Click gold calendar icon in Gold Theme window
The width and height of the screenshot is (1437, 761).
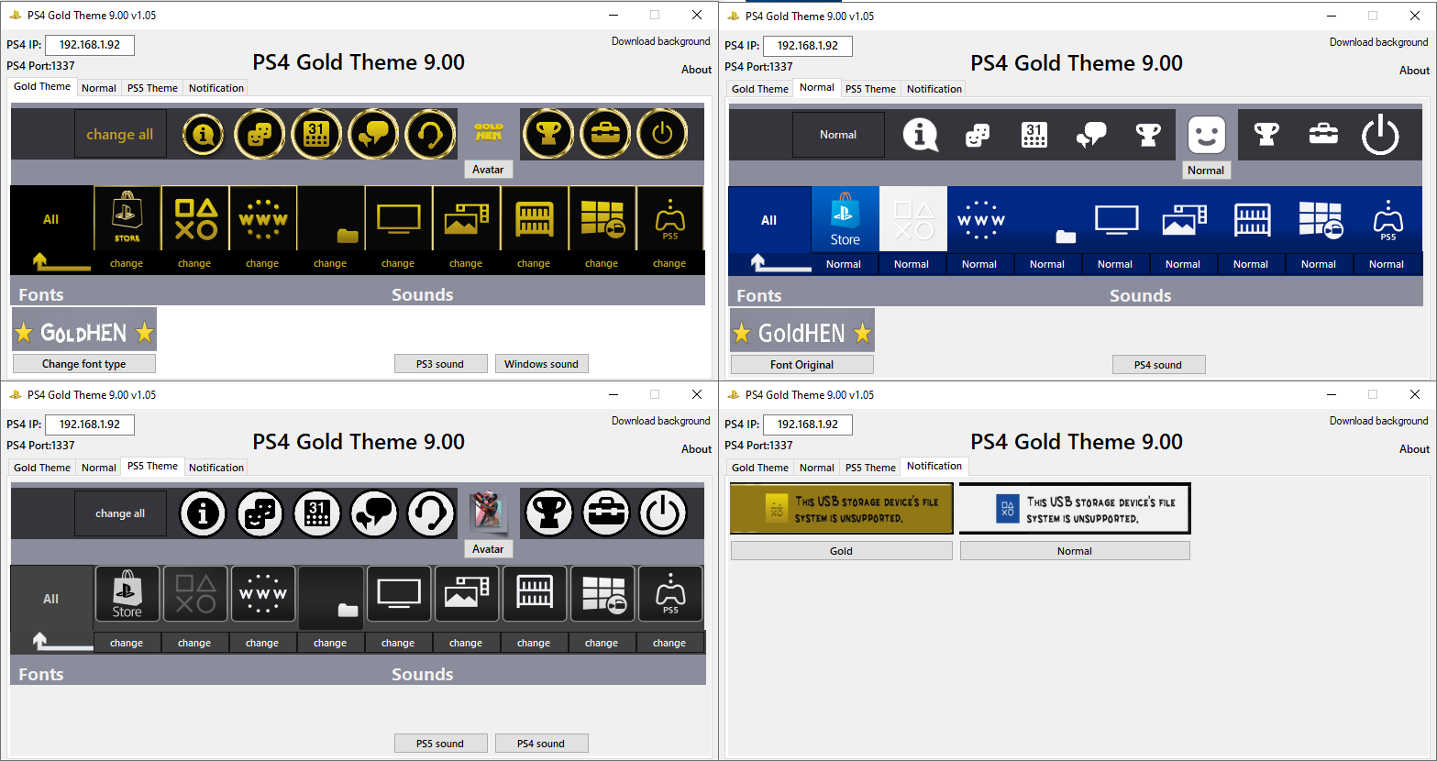tap(316, 134)
